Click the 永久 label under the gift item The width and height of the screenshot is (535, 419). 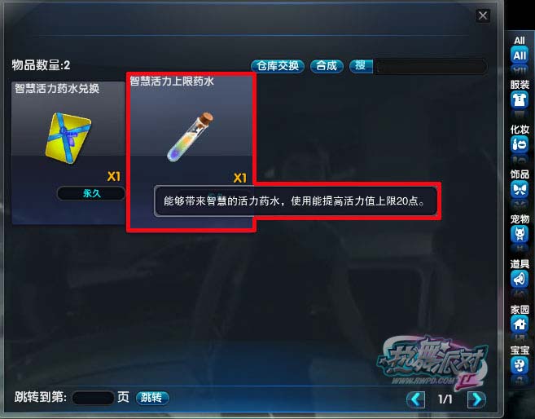91,194
